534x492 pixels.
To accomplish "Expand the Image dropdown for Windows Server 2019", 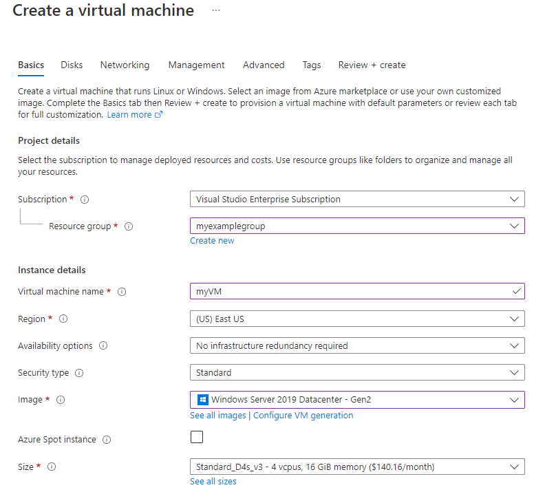I will click(356, 400).
